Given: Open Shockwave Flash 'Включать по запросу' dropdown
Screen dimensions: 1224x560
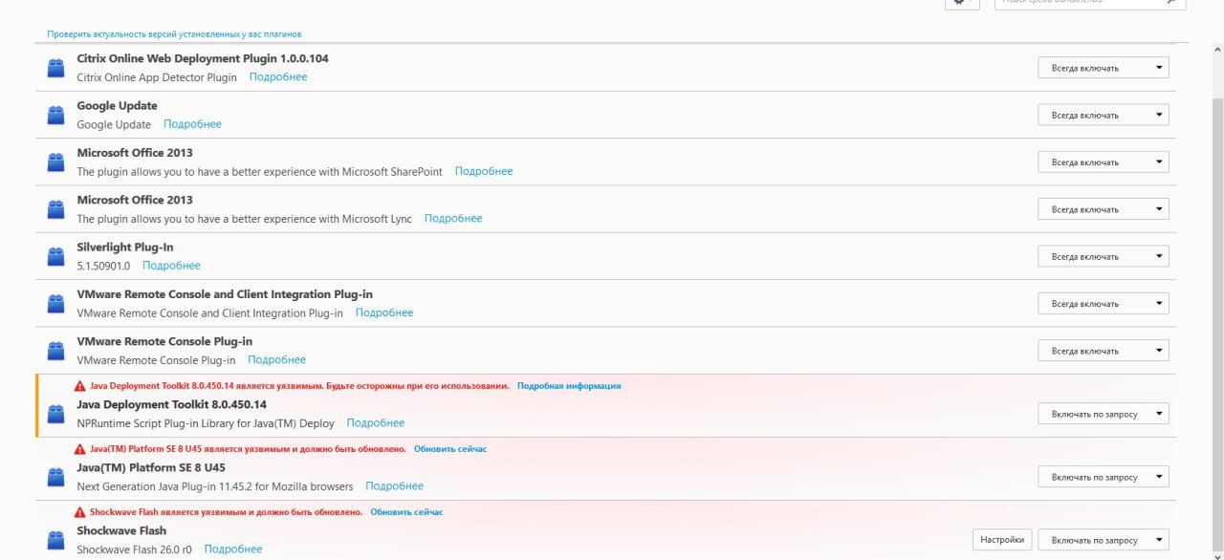Looking at the screenshot, I should [1104, 540].
